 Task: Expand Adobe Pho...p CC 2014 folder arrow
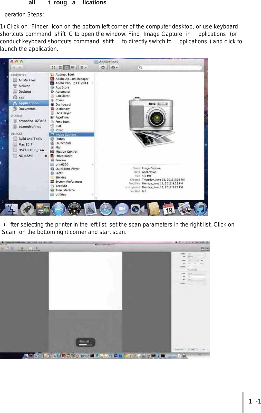pos(92,83)
